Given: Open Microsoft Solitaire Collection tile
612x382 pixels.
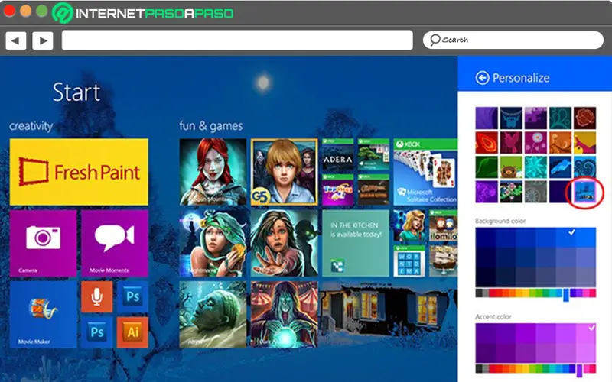Looking at the screenshot, I should click(x=425, y=172).
